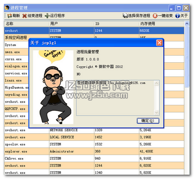
Task: Close the 关于 jcplgl dialog
Action: pos(159,43)
